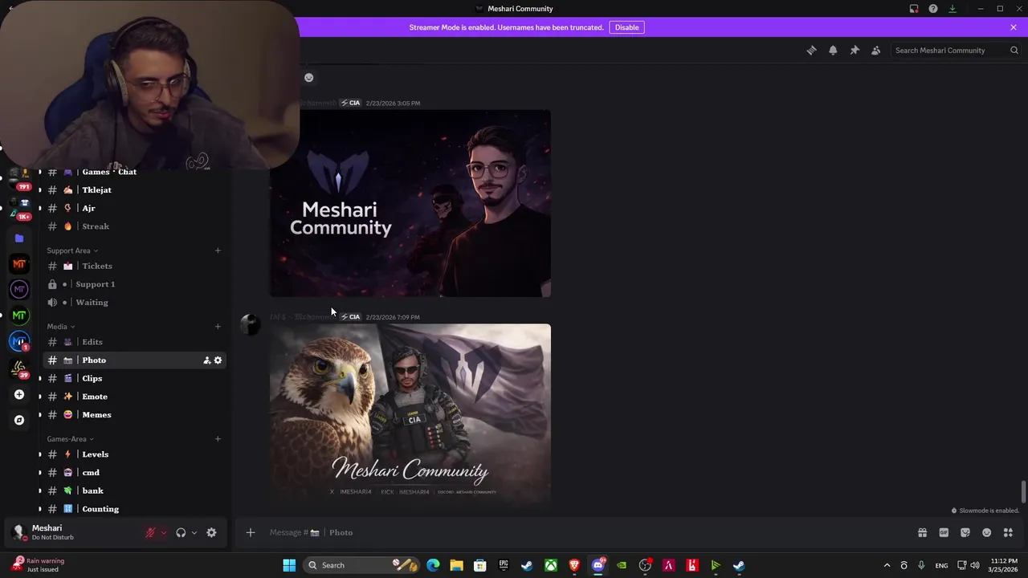Toggle the member list icon

coord(875,50)
